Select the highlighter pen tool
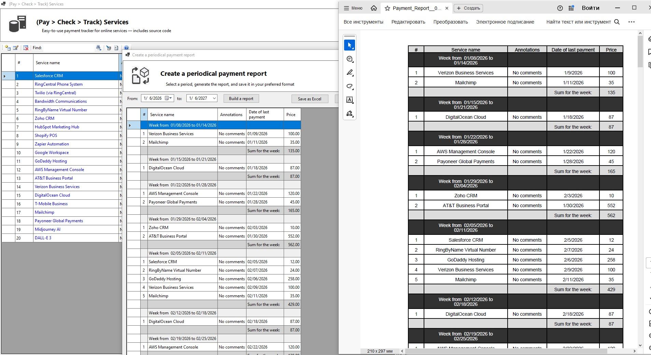The image size is (651, 355). (350, 73)
